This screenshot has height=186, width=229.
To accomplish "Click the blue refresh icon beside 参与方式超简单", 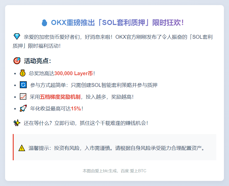I will (23, 85).
